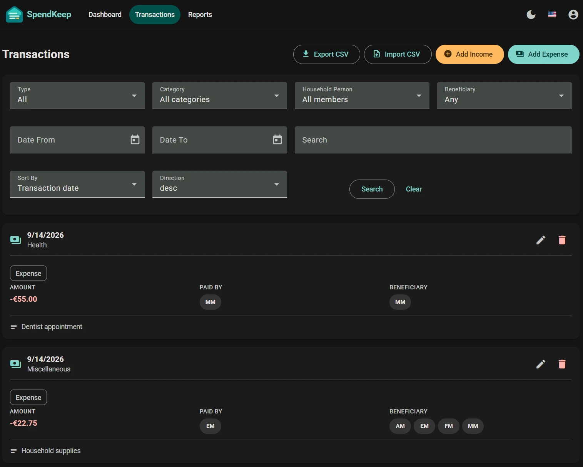Switch to the Reports tab
Screen dimensions: 583x467
tap(200, 15)
